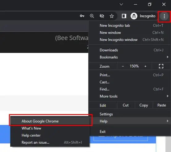Open the saved passwords key icon
The width and height of the screenshot is (171, 152).
pos(82,16)
